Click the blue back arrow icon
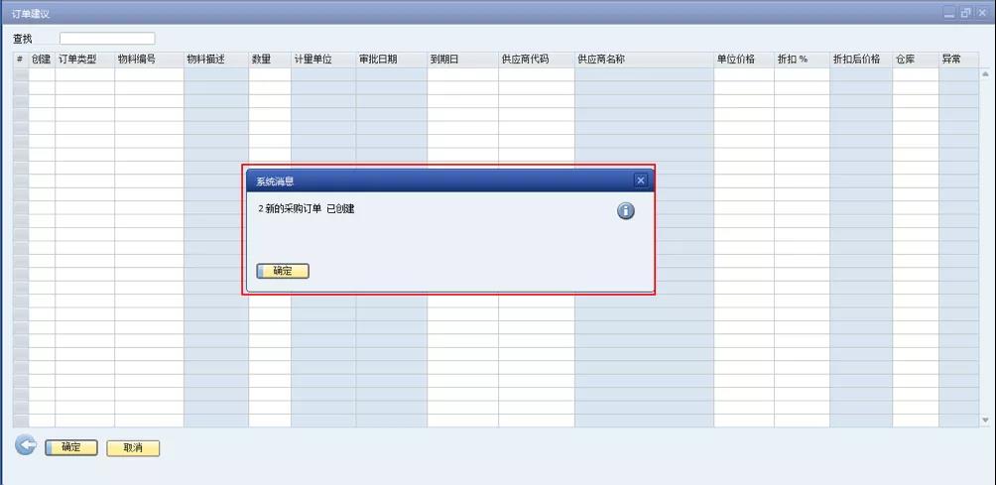This screenshot has height=485, width=996. coord(26,446)
